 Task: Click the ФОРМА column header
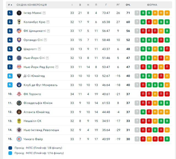152,5
